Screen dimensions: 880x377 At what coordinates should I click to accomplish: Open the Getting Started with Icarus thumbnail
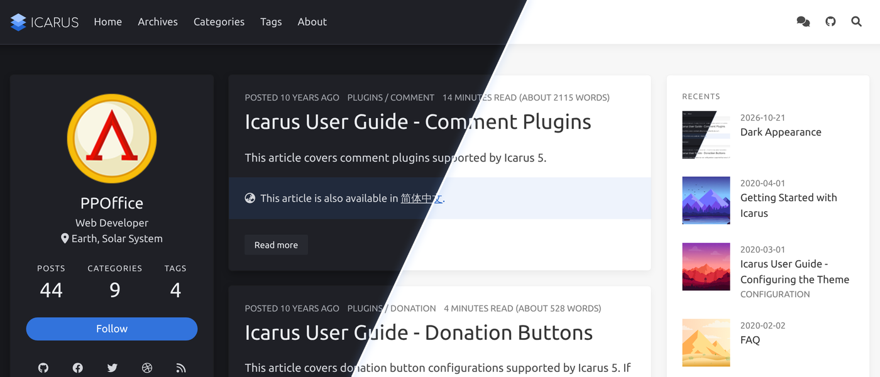(x=706, y=200)
